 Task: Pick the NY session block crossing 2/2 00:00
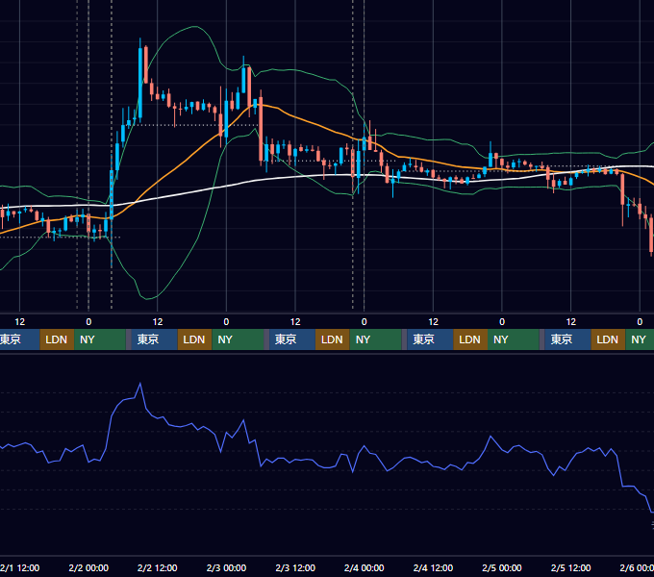coord(100,339)
